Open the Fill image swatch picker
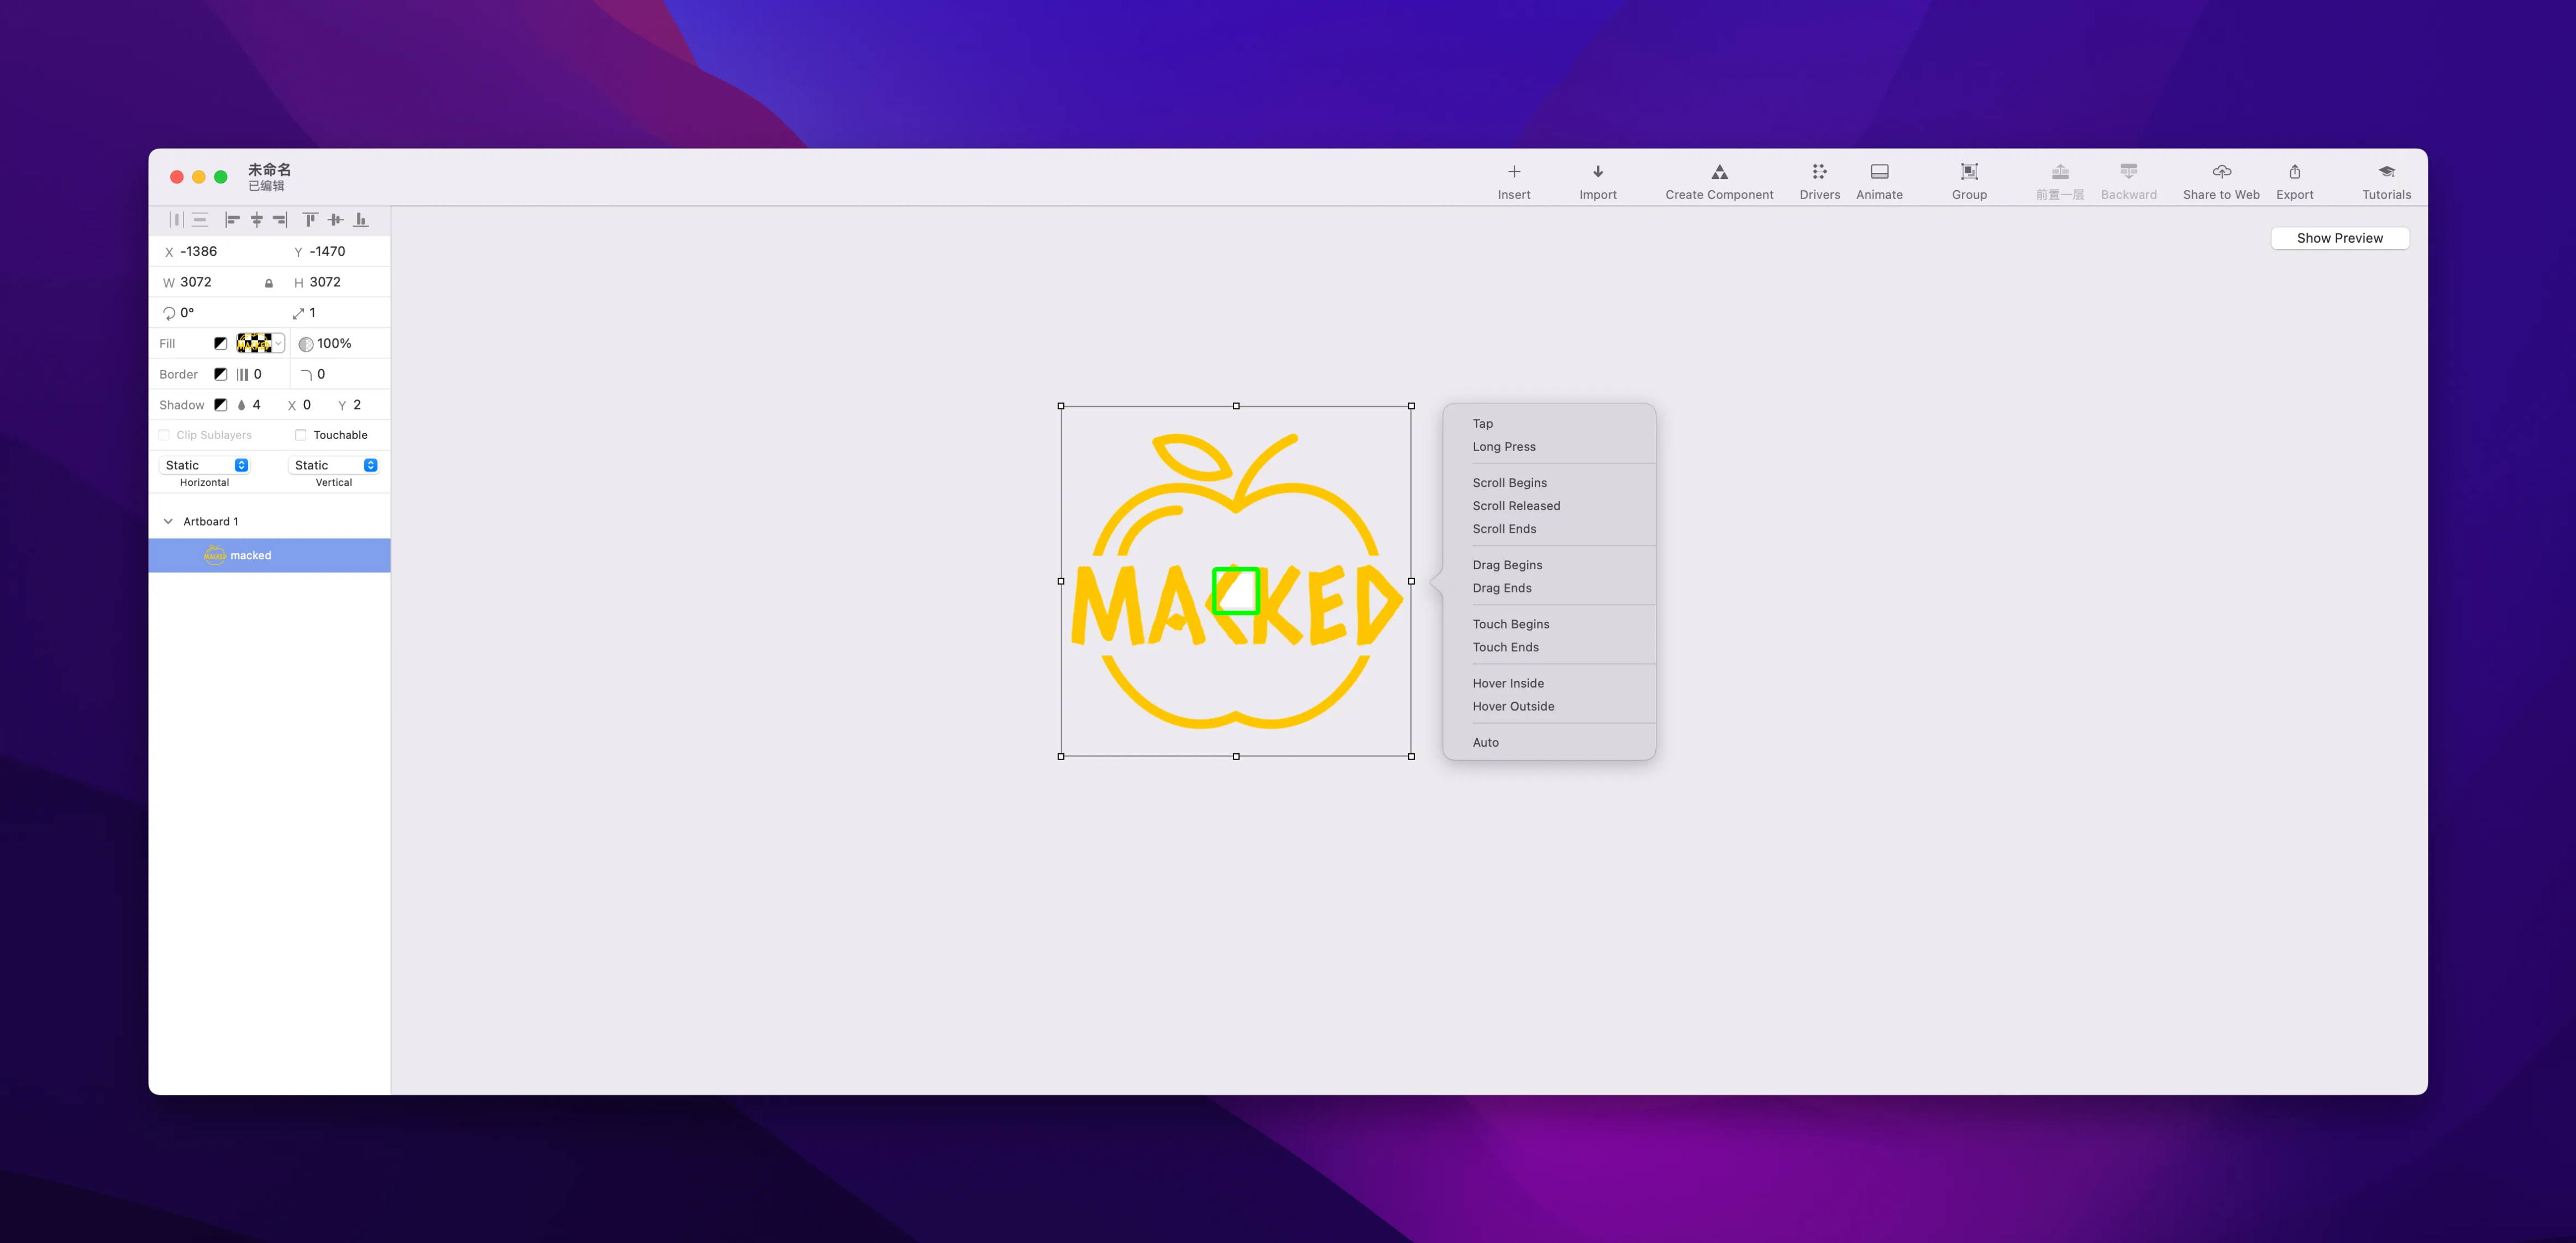2576x1243 pixels. click(260, 343)
